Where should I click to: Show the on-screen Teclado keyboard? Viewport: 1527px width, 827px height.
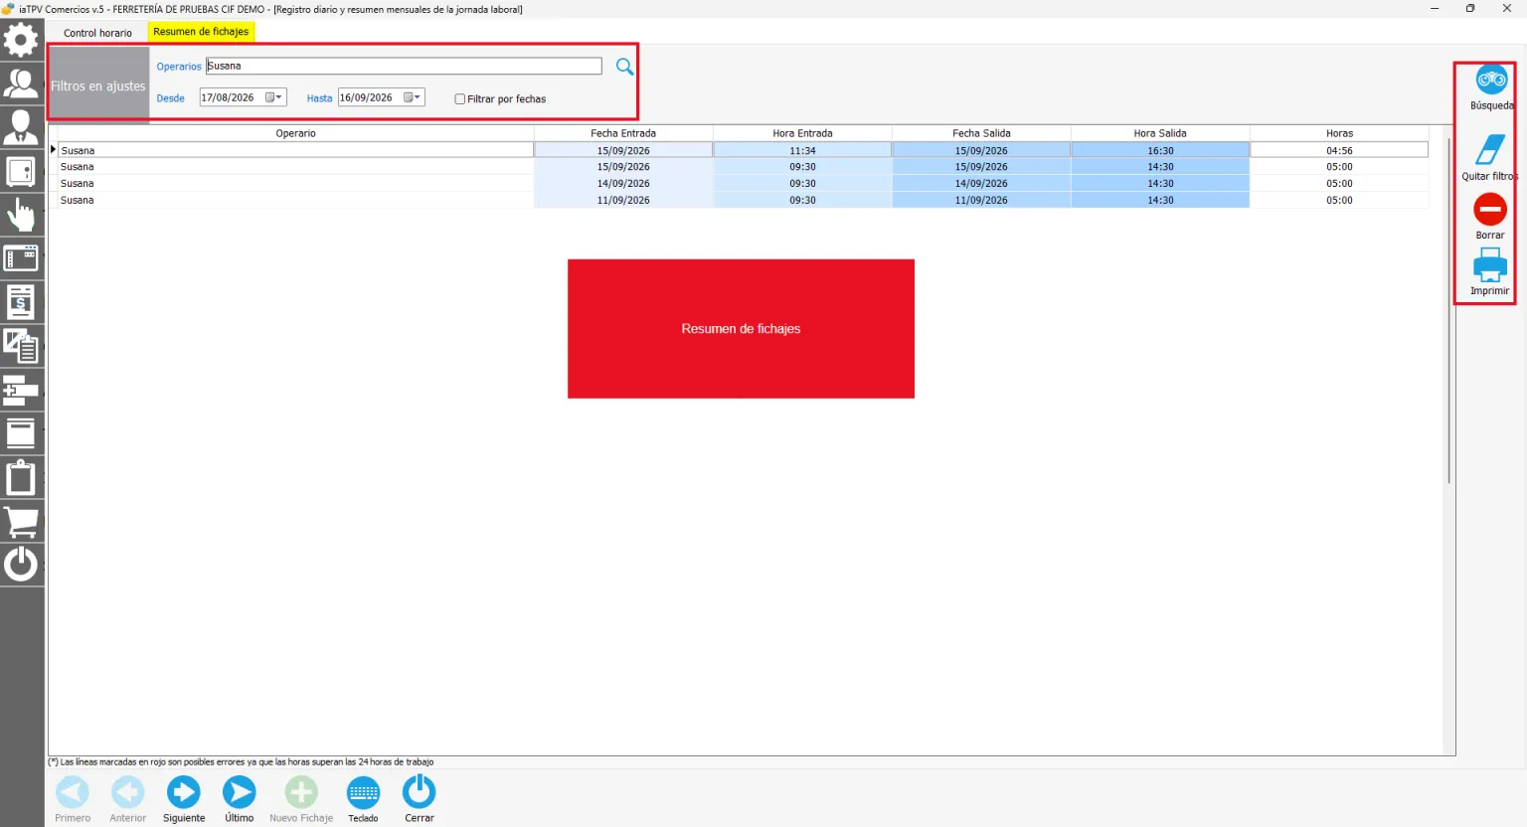(363, 800)
